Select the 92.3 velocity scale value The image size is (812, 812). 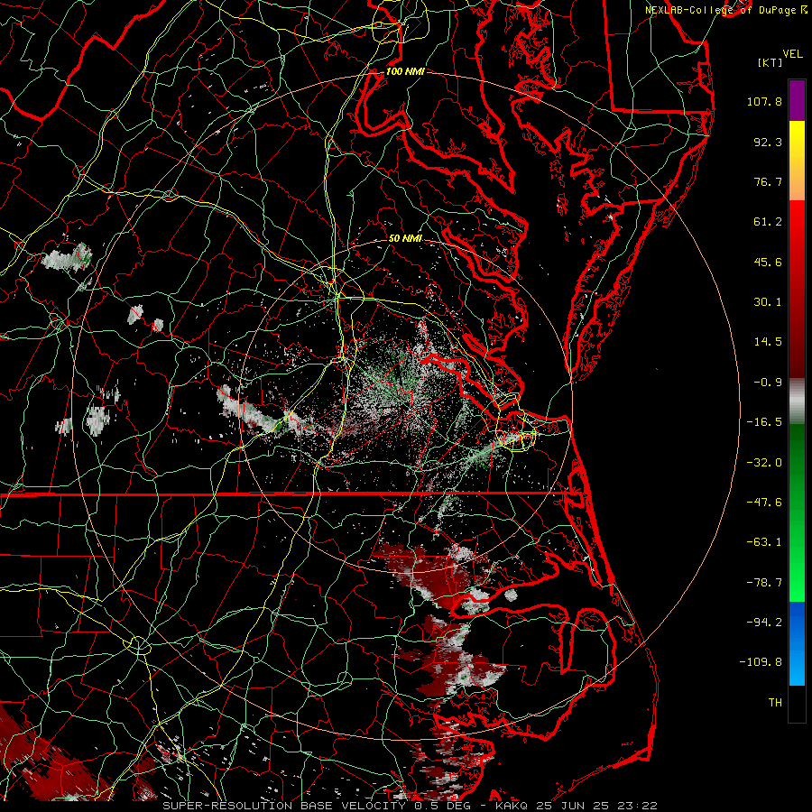pos(768,142)
